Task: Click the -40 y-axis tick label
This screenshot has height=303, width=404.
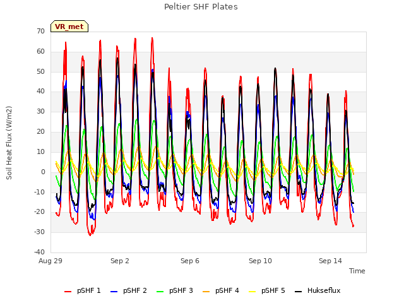Action: pyautogui.click(x=39, y=252)
